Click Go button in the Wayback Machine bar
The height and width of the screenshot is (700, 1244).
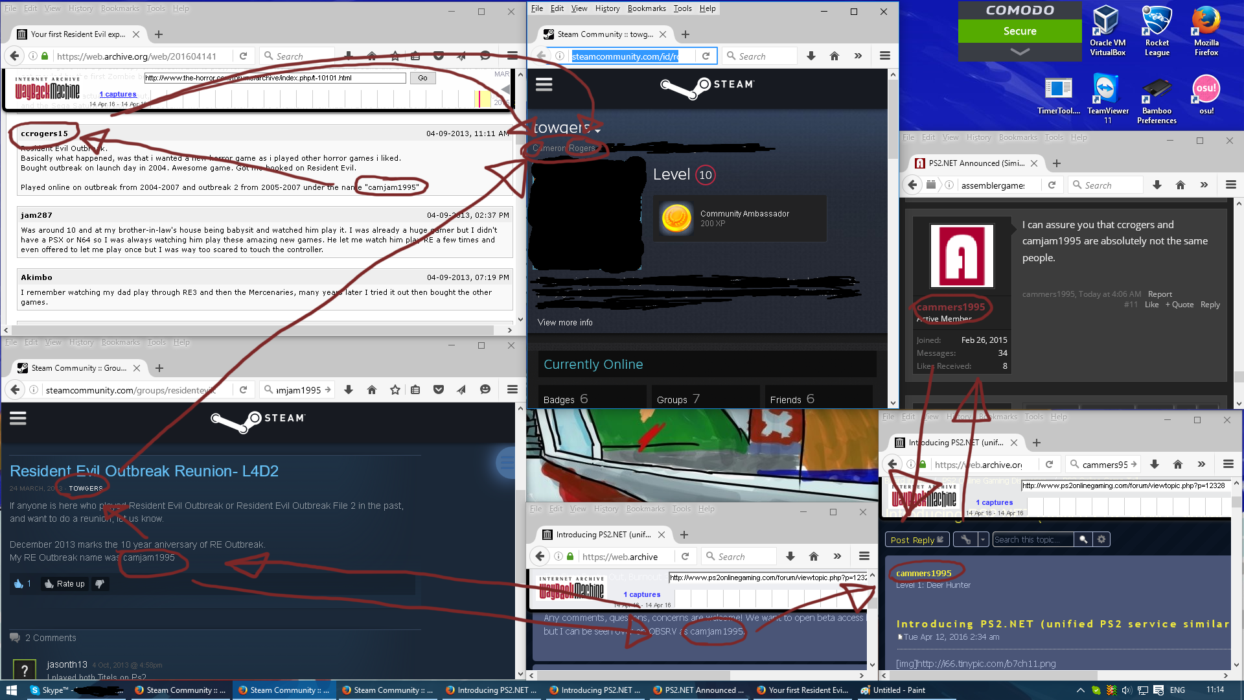pyautogui.click(x=422, y=78)
